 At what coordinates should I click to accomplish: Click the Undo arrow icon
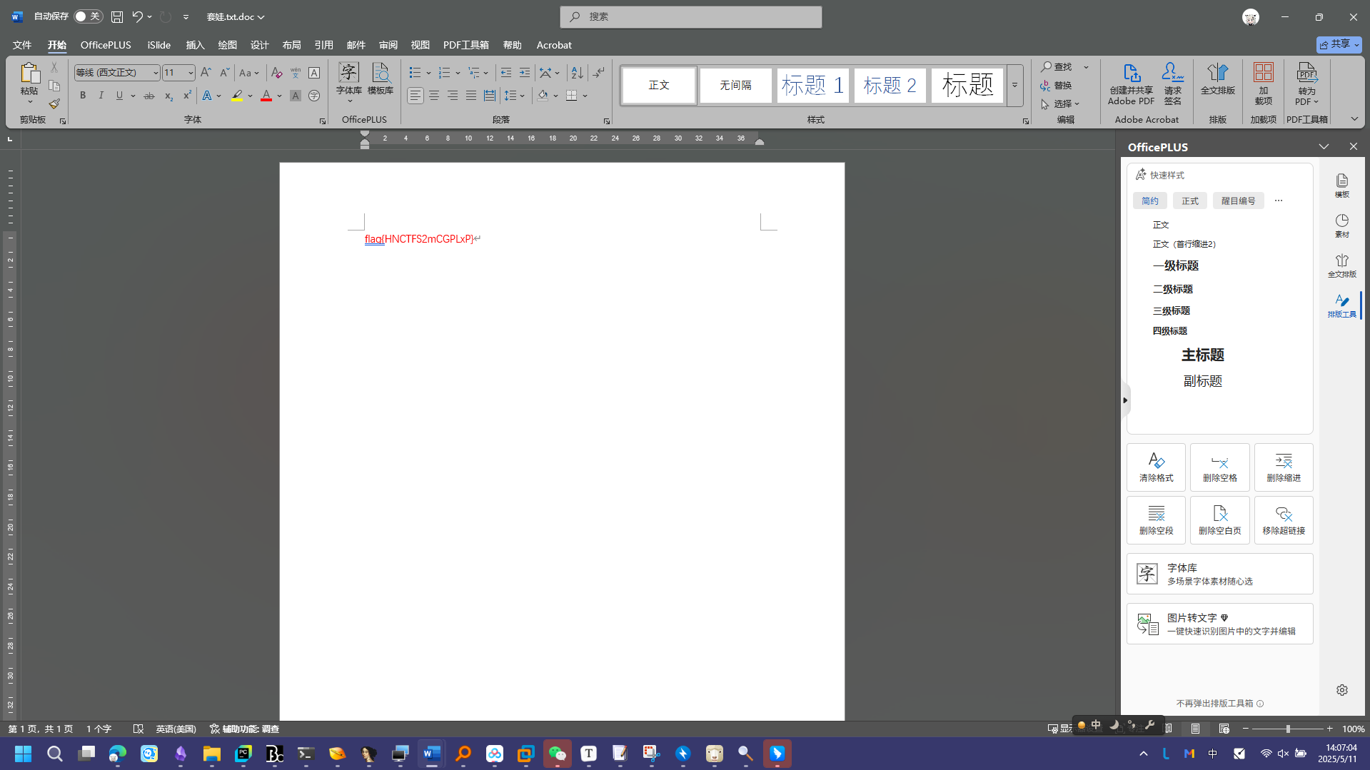tap(137, 16)
